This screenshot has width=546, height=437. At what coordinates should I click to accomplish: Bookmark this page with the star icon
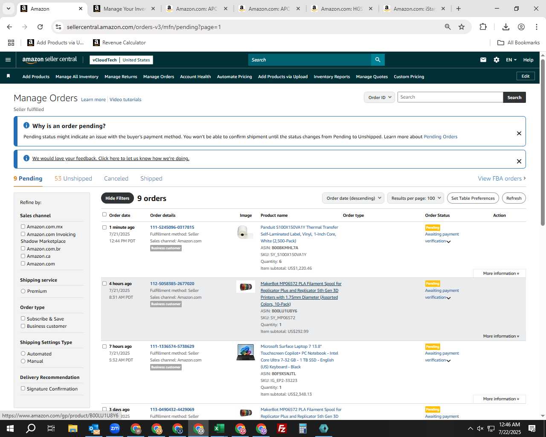462,27
